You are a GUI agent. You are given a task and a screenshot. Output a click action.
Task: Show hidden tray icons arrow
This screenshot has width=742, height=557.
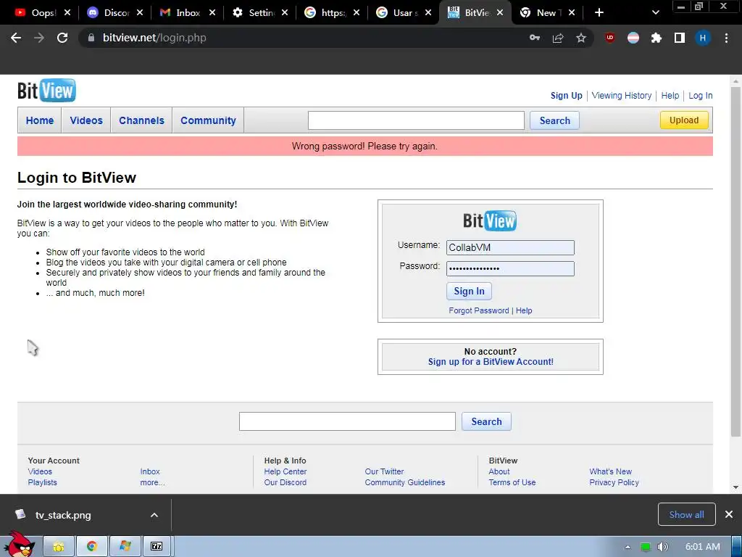click(628, 547)
